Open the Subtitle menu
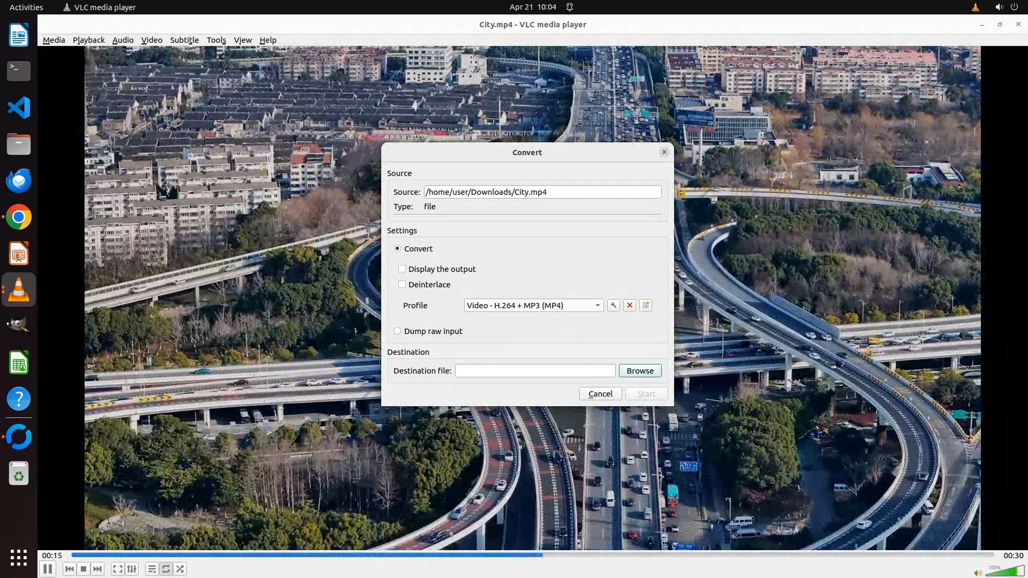This screenshot has height=578, width=1028. click(x=184, y=40)
